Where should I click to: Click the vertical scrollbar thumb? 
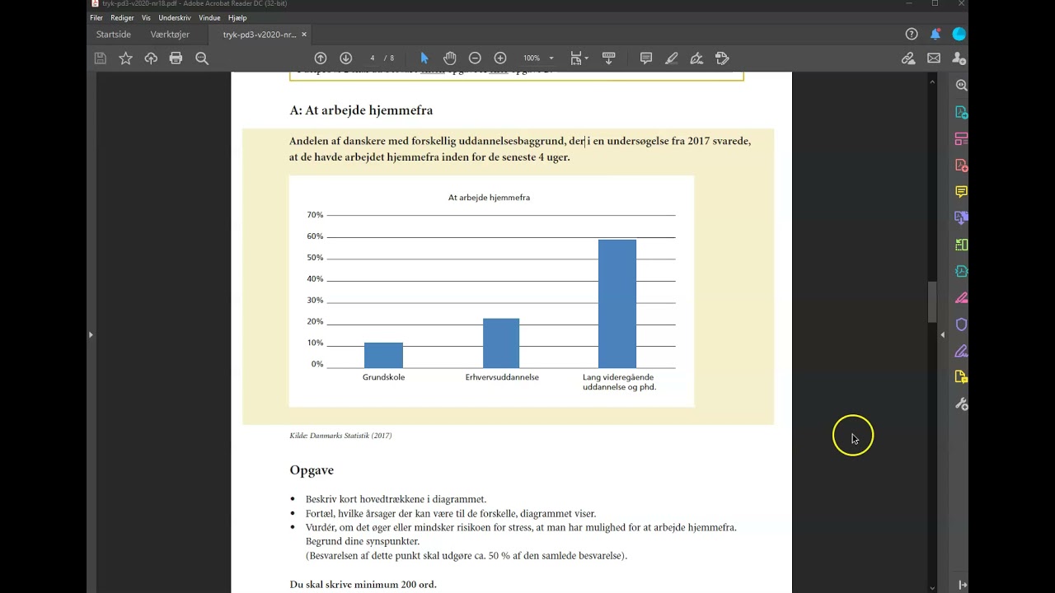pos(932,302)
